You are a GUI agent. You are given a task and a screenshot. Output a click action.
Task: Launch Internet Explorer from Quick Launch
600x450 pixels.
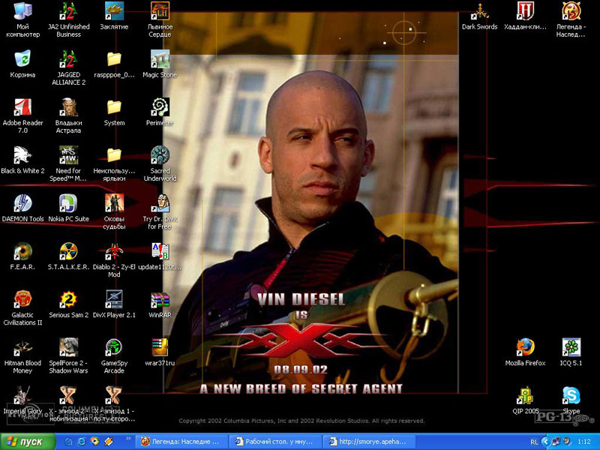click(x=82, y=442)
